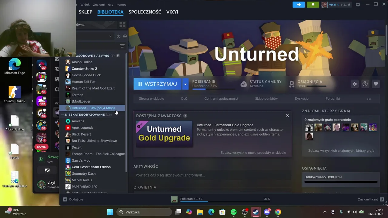This screenshot has height=218, width=388.
Task: Open Albion Online desktop shortcut
Action: click(15, 123)
